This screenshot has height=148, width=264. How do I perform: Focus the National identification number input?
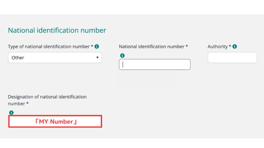point(154,64)
